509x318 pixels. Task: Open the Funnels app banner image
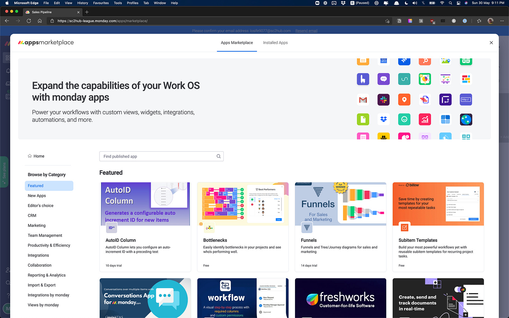point(340,204)
